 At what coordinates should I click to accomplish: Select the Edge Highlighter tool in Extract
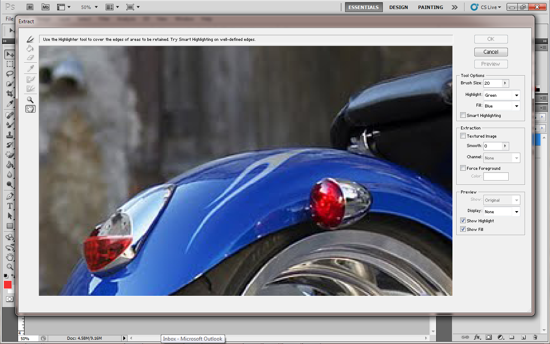(30, 39)
